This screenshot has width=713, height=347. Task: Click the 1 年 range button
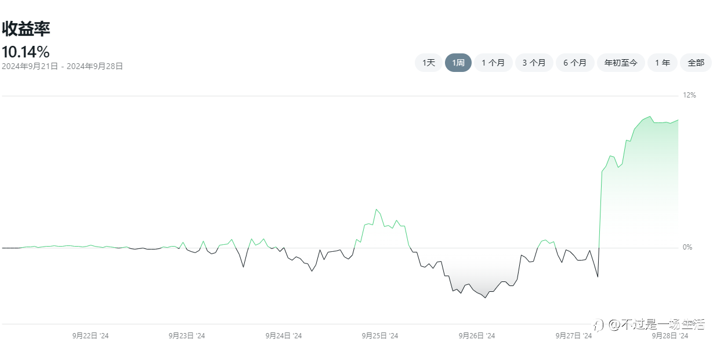tap(663, 63)
